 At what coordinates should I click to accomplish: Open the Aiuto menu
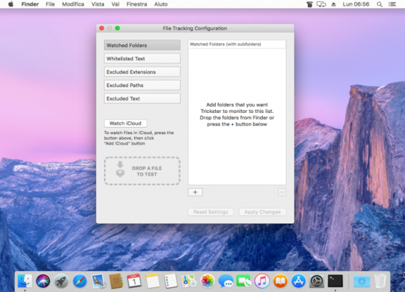(x=161, y=4)
